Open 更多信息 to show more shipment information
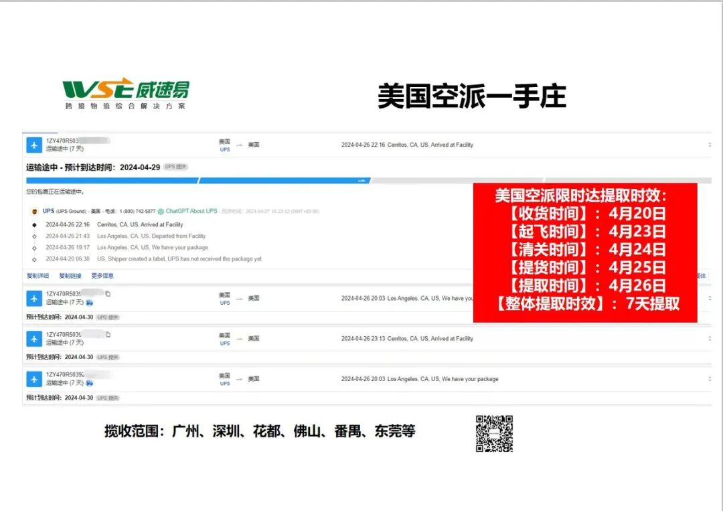The image size is (723, 511). 104,275
